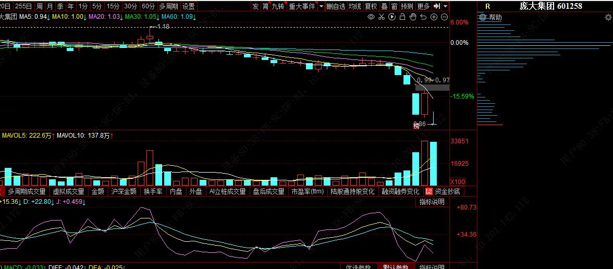This screenshot has width=613, height=269.
Task: Click the scissors cut icon on chart toolbar
Action: pos(382,17)
